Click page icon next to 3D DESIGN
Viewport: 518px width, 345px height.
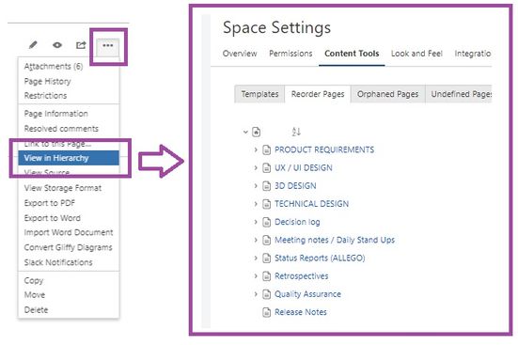click(x=266, y=186)
